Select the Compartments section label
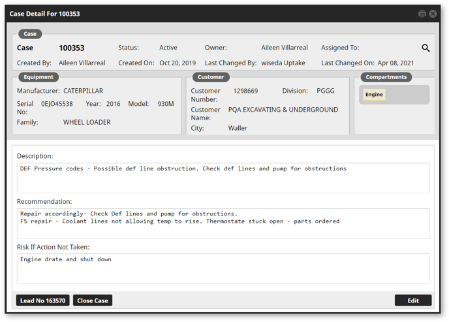The image size is (449, 322). pos(386,77)
